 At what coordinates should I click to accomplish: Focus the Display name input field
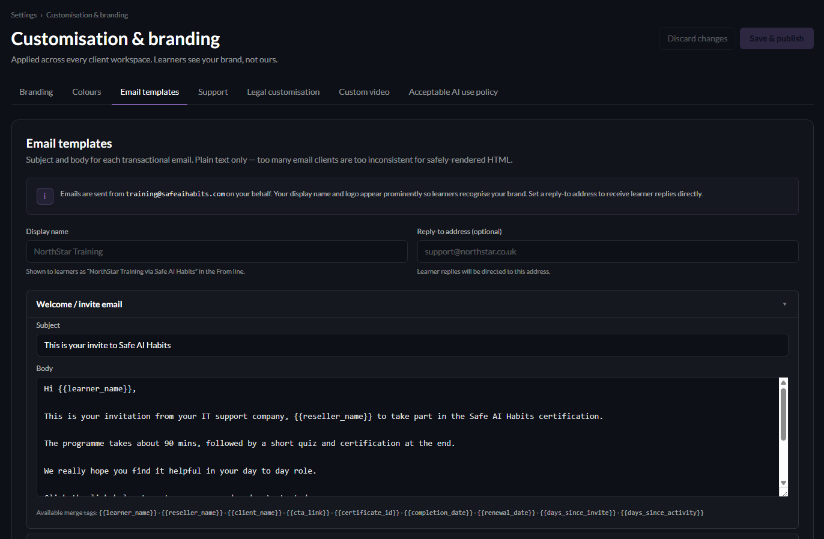tap(217, 251)
